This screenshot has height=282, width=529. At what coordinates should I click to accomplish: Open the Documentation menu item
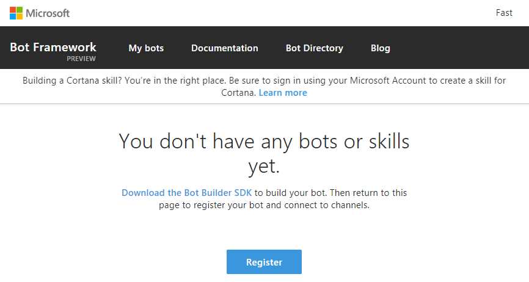tap(225, 48)
